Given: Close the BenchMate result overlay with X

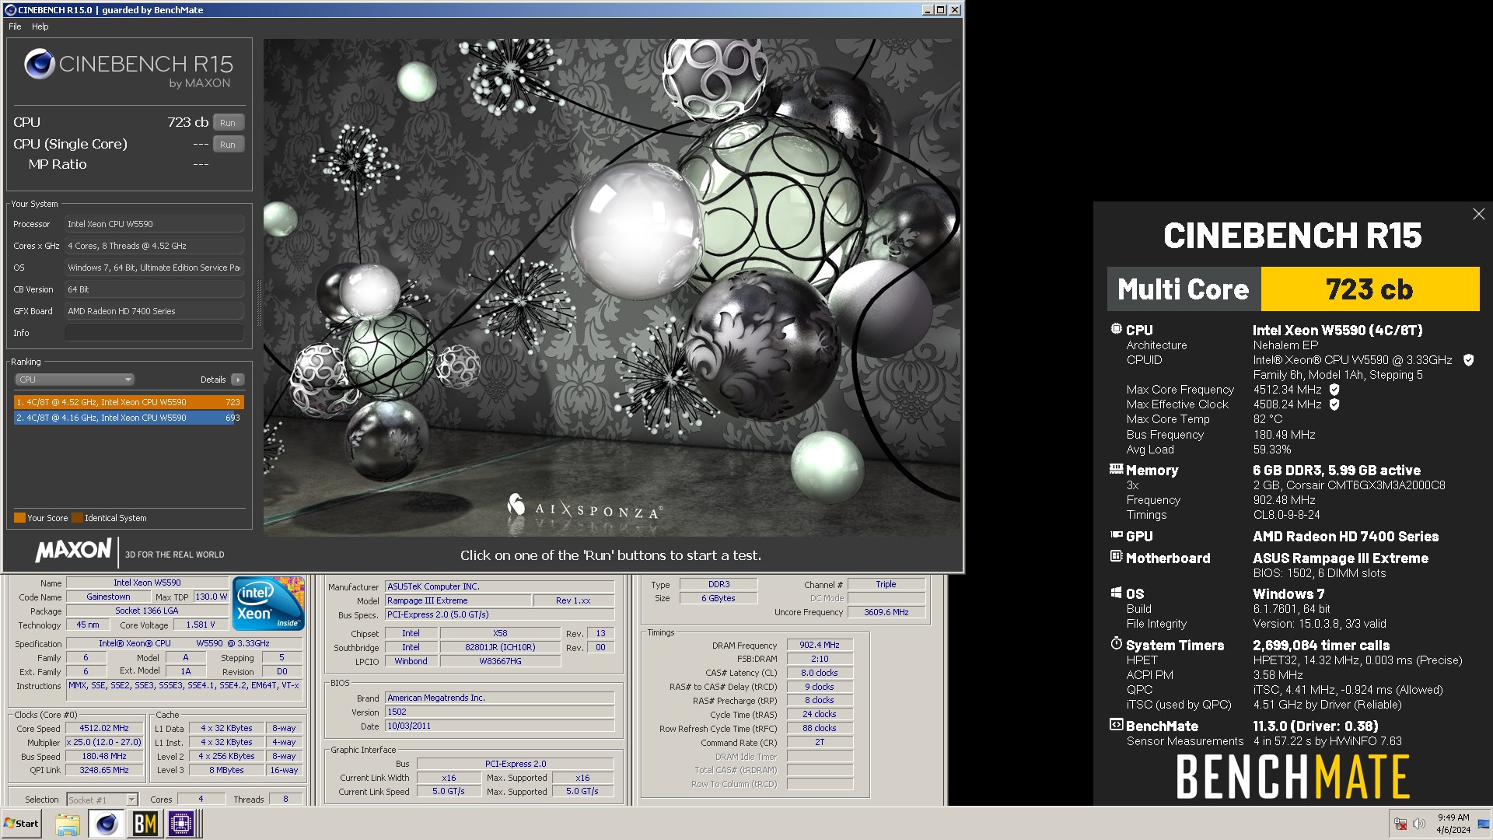Looking at the screenshot, I should point(1478,214).
